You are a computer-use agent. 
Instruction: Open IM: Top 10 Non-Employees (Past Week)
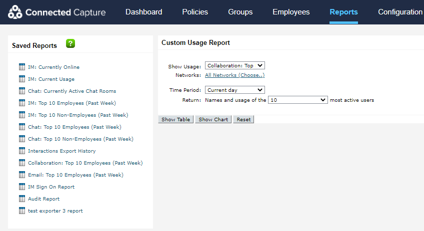coord(78,115)
